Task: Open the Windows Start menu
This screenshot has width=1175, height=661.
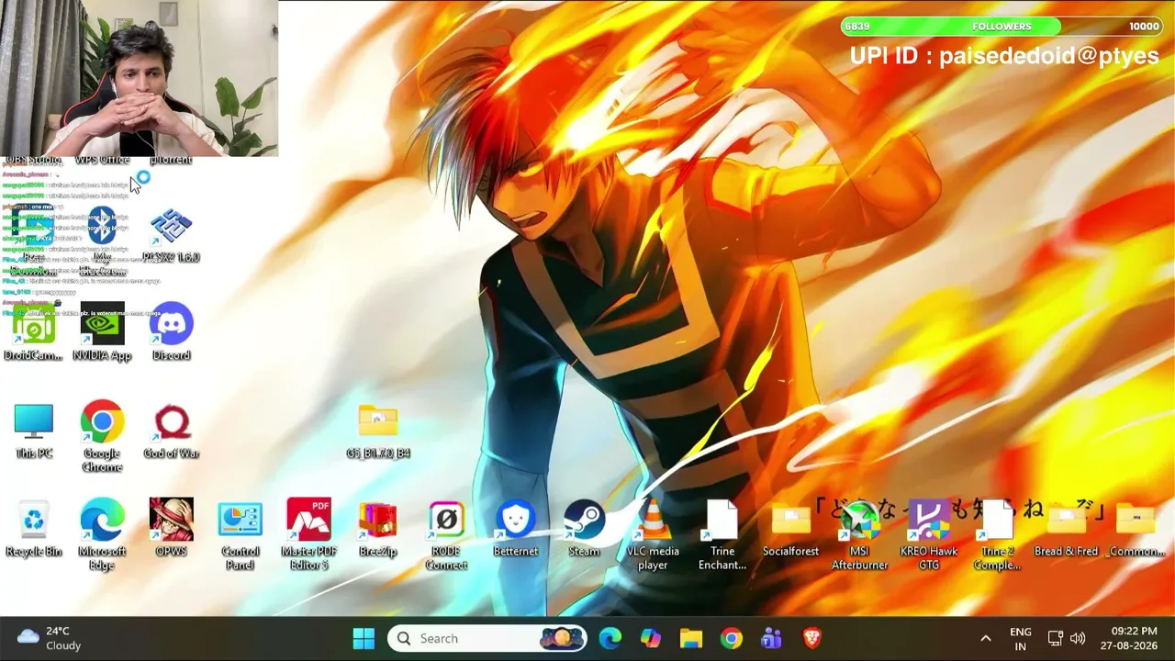Action: 364,638
